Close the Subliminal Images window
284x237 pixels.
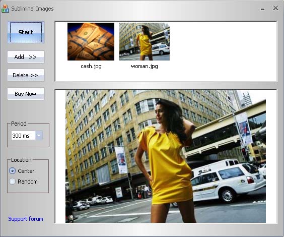point(275,8)
